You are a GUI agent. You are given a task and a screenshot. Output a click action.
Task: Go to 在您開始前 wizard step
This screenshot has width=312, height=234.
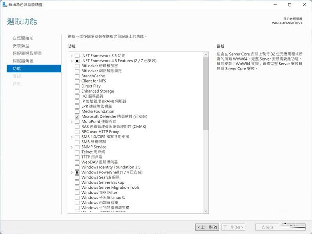23,38
